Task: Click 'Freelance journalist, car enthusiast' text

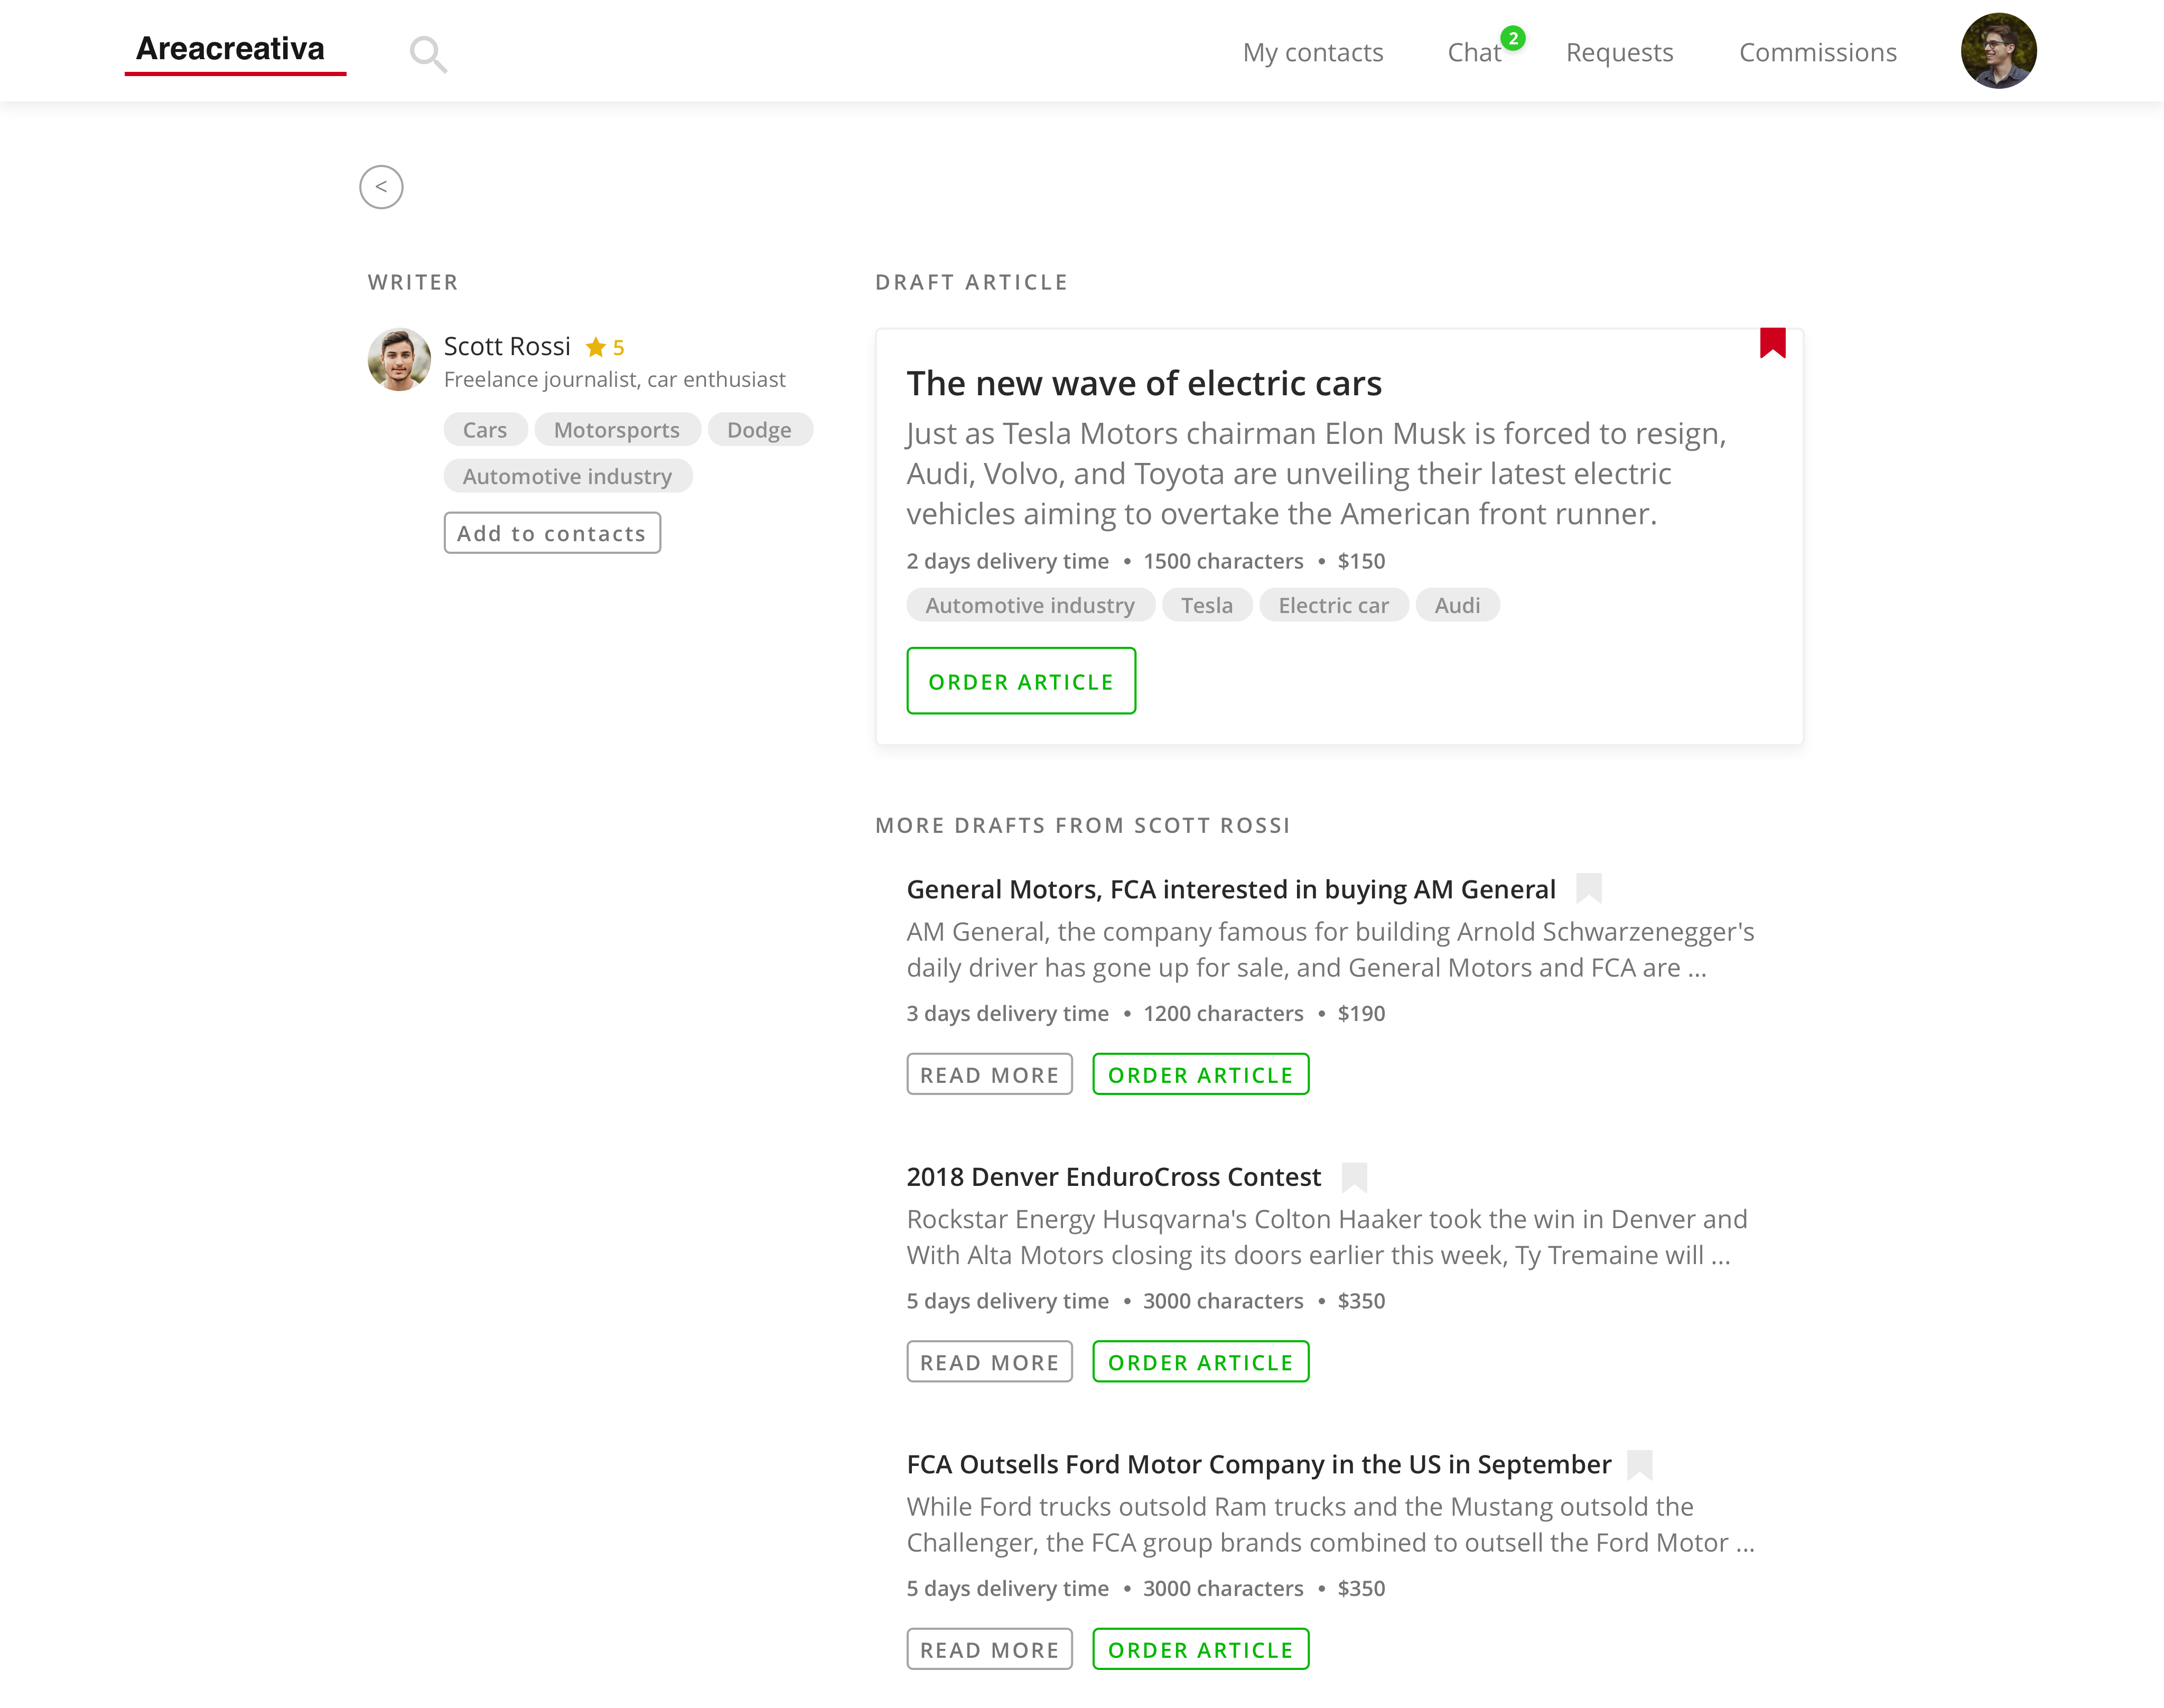Action: point(615,379)
